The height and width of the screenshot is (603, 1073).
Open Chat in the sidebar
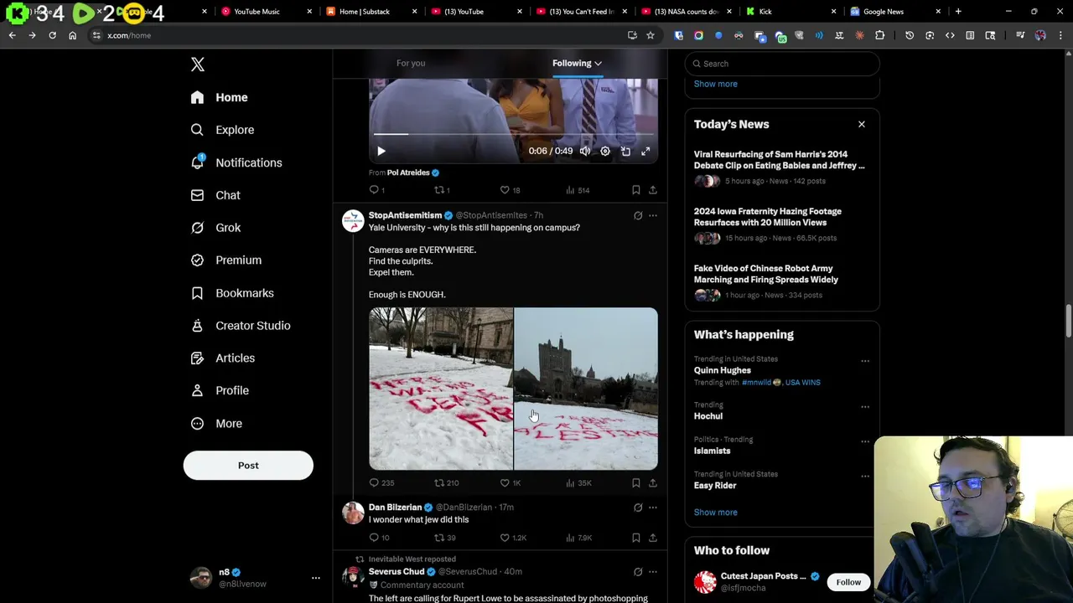pos(215,195)
